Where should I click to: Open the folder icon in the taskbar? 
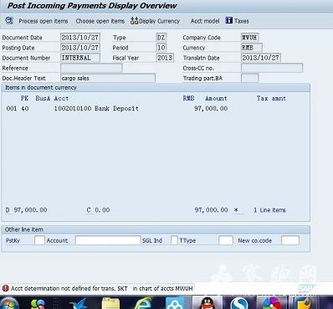click(x=110, y=303)
